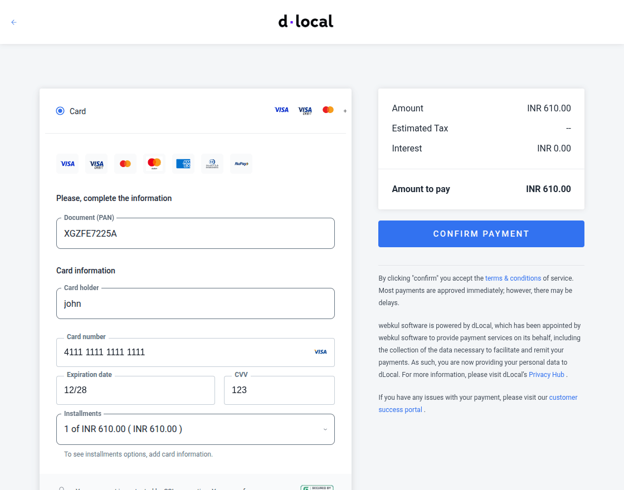Click the dLocal logo in the header
This screenshot has width=624, height=490.
(305, 21)
